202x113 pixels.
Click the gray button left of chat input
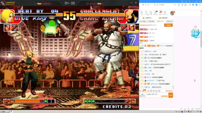click(142, 95)
